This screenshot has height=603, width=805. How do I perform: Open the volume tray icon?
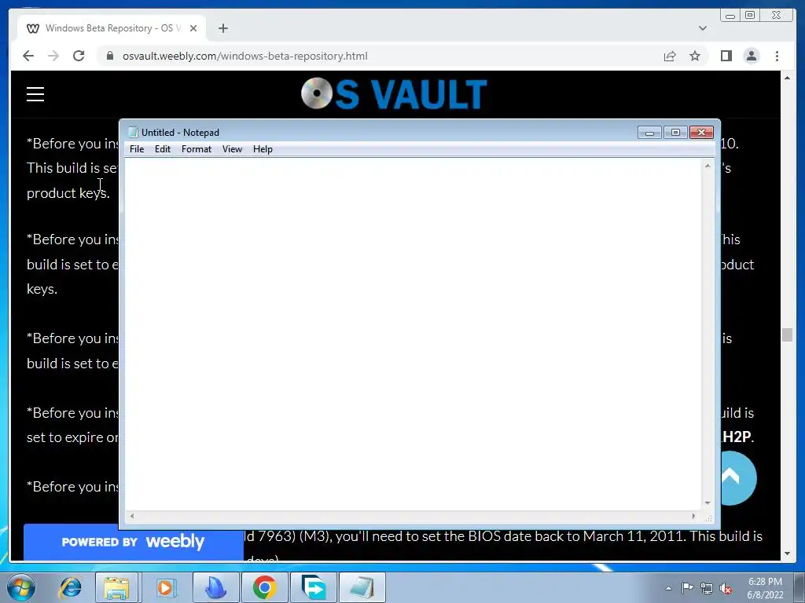click(x=726, y=589)
